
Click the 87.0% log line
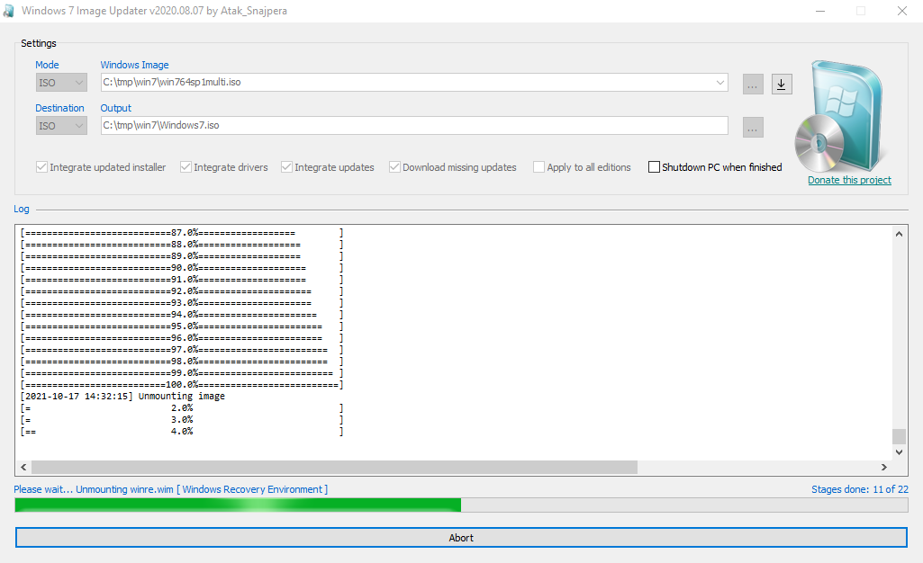click(x=182, y=233)
